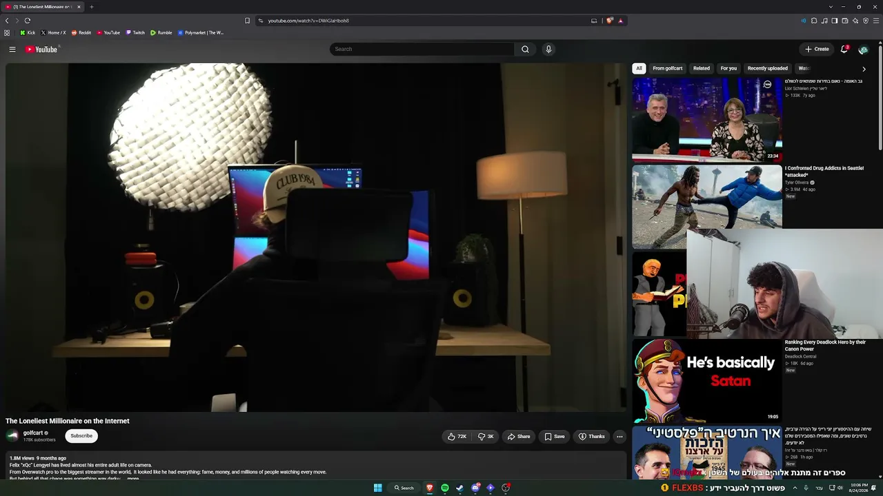Open the taskbar clock showing 10:06 PM
This screenshot has height=496, width=883.
(859, 488)
